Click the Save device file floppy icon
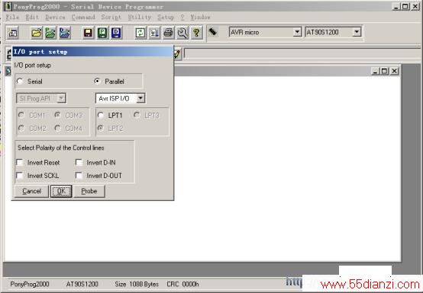This screenshot has width=423, height=293. click(x=89, y=33)
